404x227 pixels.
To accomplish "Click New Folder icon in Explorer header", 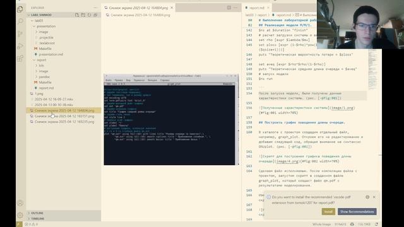I will [x=83, y=15].
